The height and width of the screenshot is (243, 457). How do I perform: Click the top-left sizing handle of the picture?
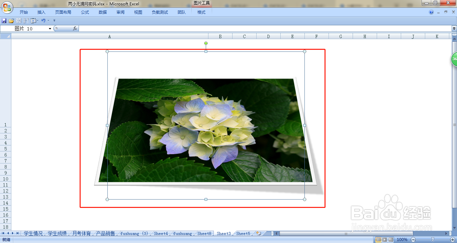point(107,51)
